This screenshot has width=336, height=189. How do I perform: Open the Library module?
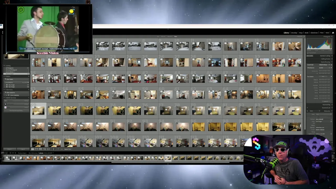286,33
